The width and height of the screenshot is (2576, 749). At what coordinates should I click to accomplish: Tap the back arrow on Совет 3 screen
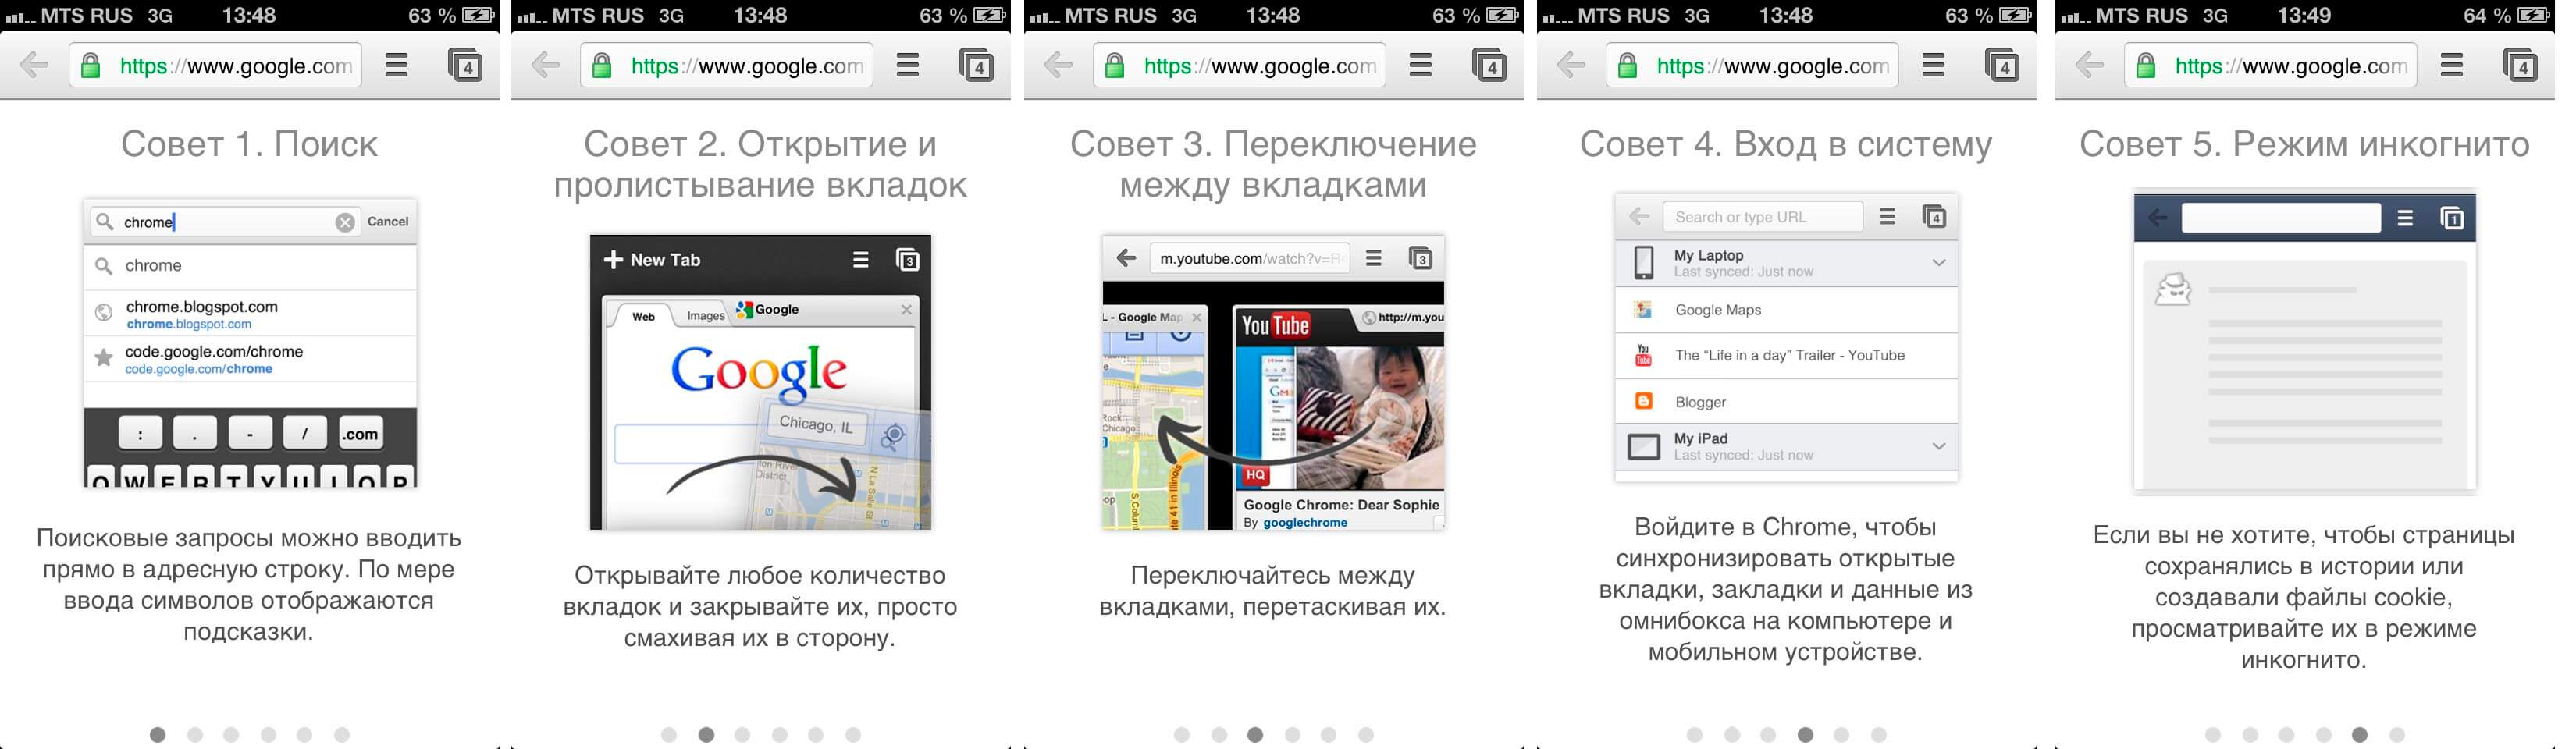pyautogui.click(x=1059, y=66)
